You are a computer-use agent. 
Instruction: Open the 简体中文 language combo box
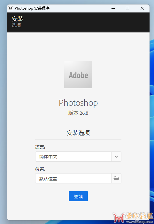78,157
